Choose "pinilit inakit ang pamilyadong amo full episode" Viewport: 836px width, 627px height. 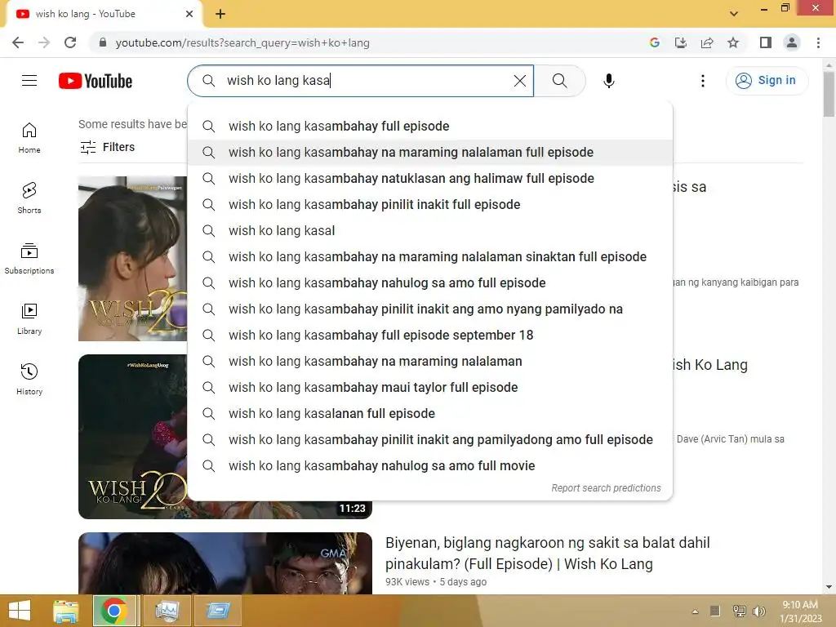click(430, 440)
